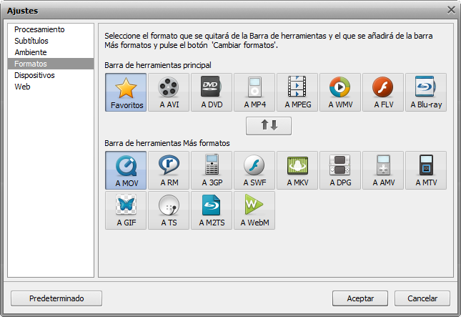This screenshot has width=461, height=317.
Task: Select the A 3GP mobile phone icon
Action: click(x=212, y=170)
